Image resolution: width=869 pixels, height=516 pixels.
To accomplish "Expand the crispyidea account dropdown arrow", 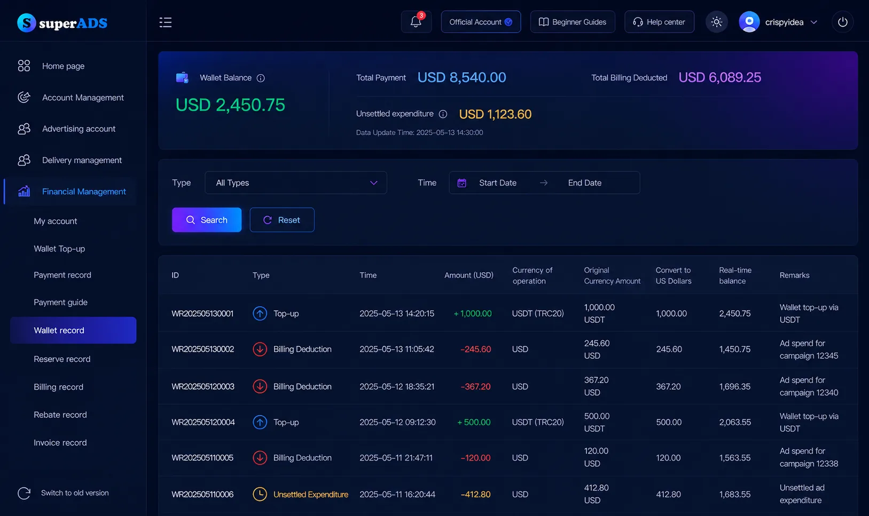I will coord(814,22).
